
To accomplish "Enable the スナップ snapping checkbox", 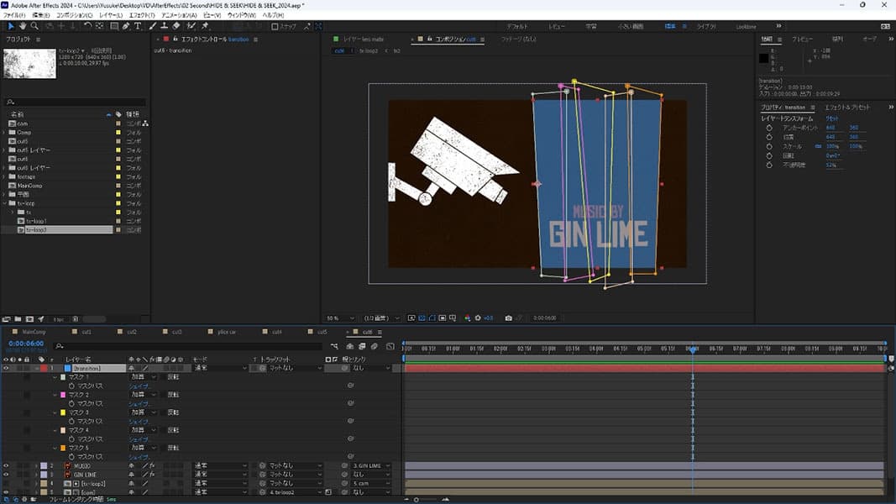I will [x=275, y=27].
